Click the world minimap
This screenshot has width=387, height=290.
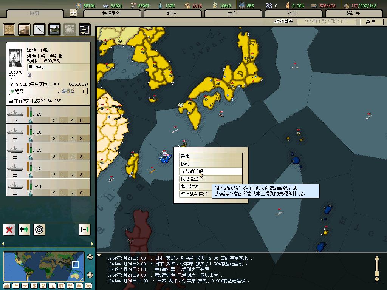coord(44,266)
